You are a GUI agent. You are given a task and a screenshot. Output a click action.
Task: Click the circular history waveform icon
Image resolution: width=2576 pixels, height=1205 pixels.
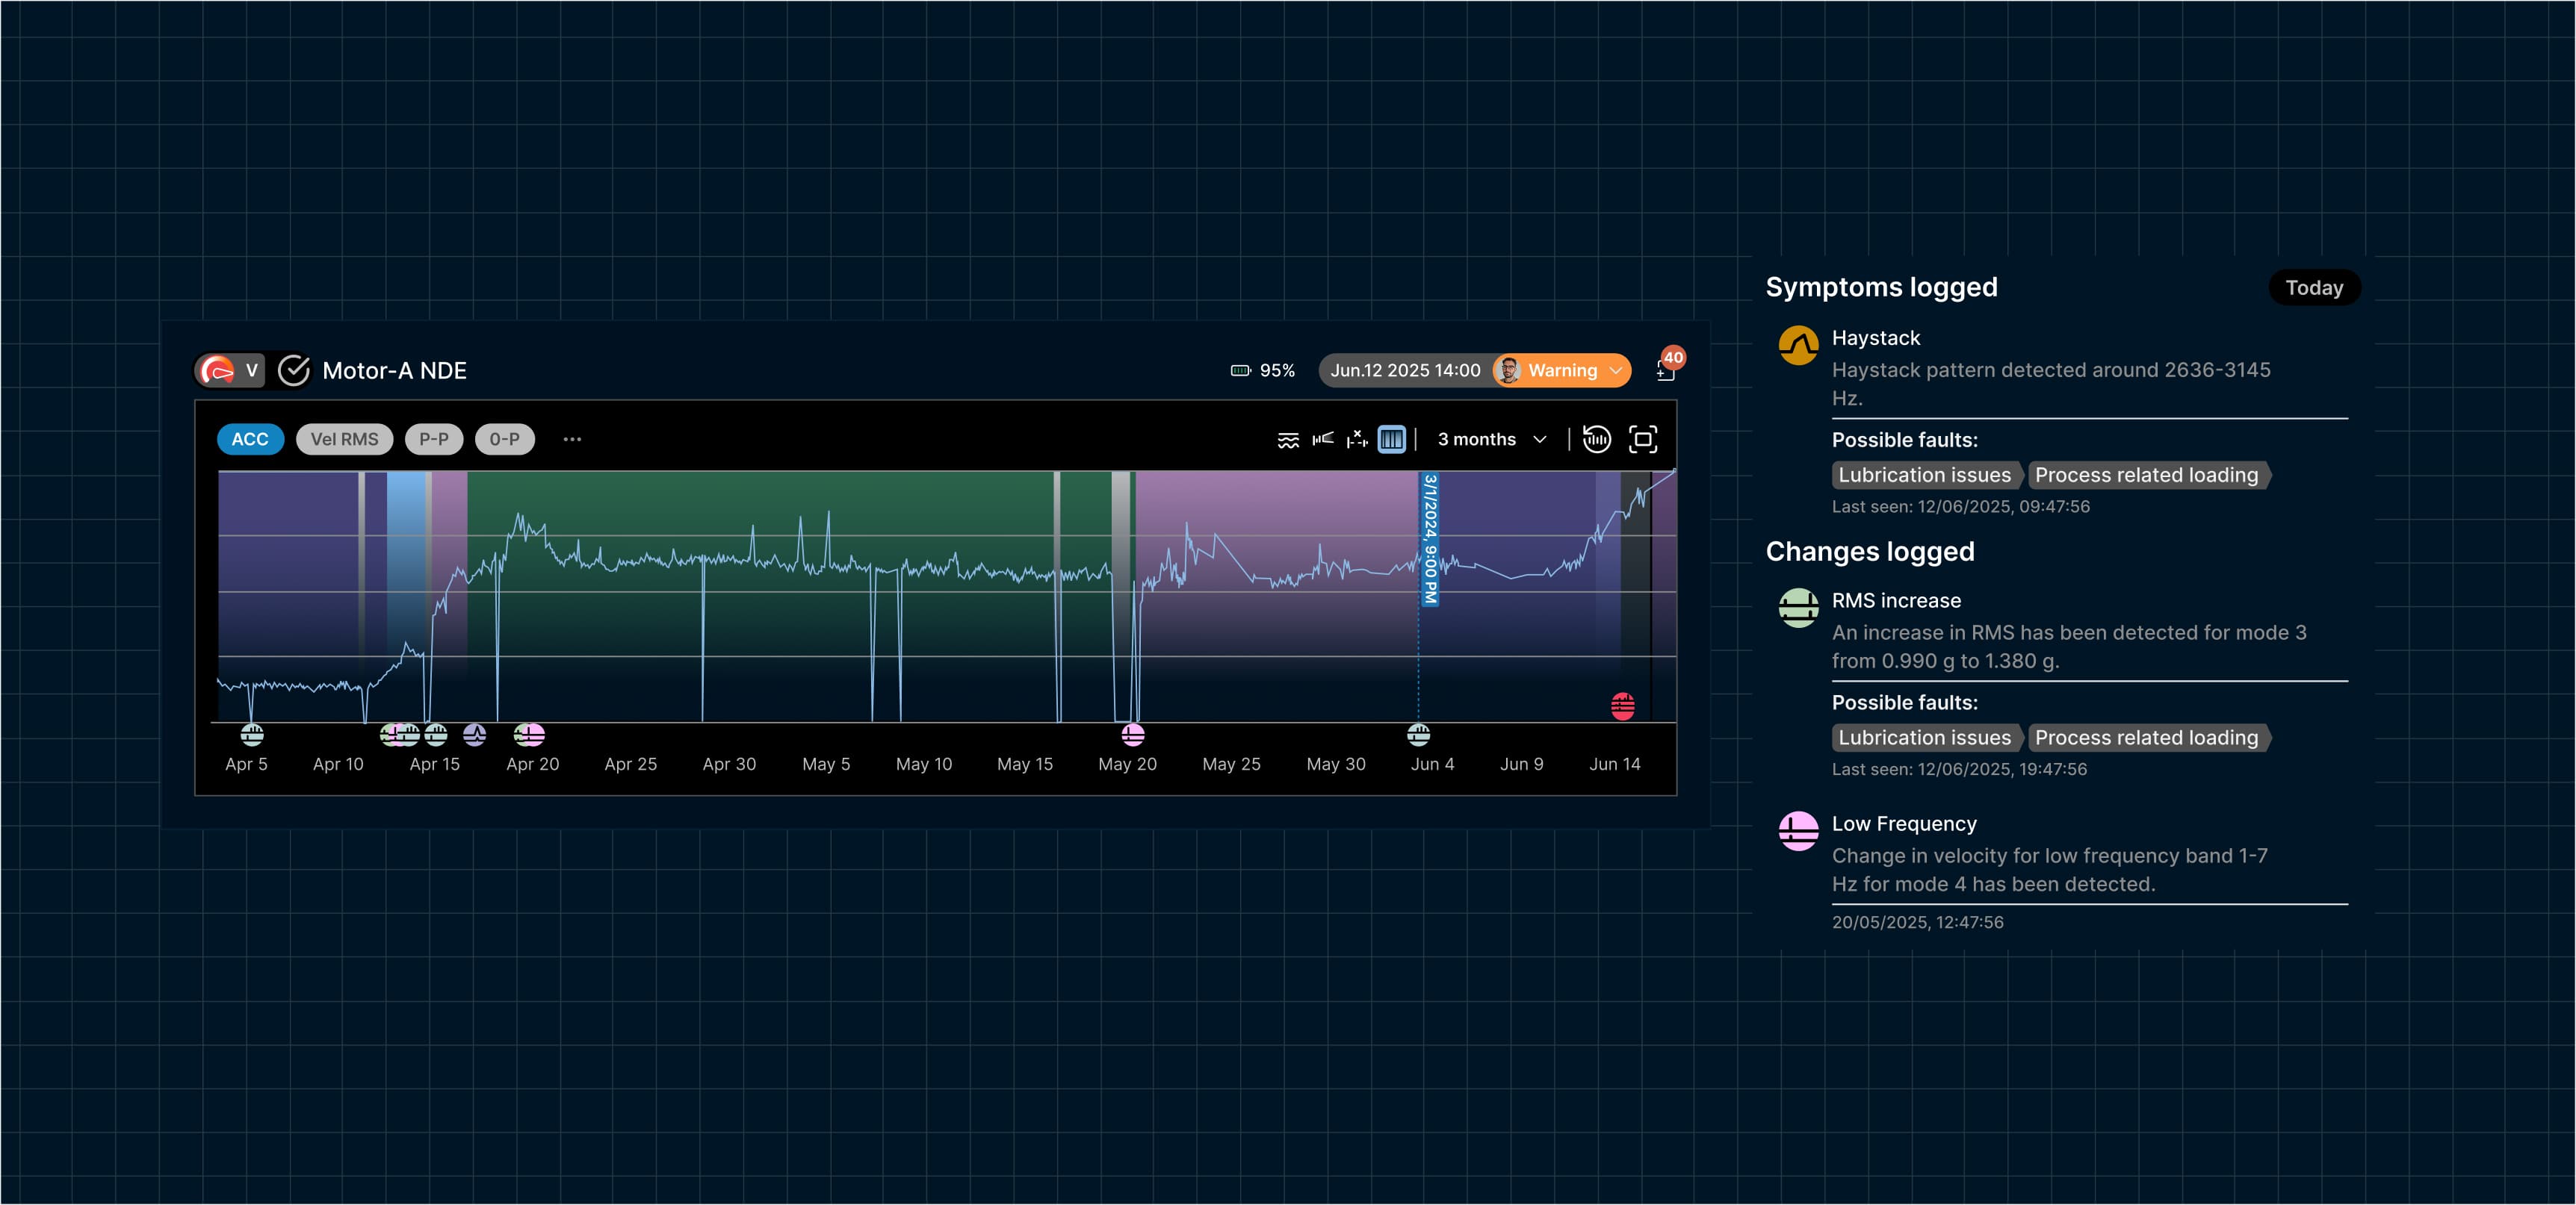pyautogui.click(x=1597, y=440)
